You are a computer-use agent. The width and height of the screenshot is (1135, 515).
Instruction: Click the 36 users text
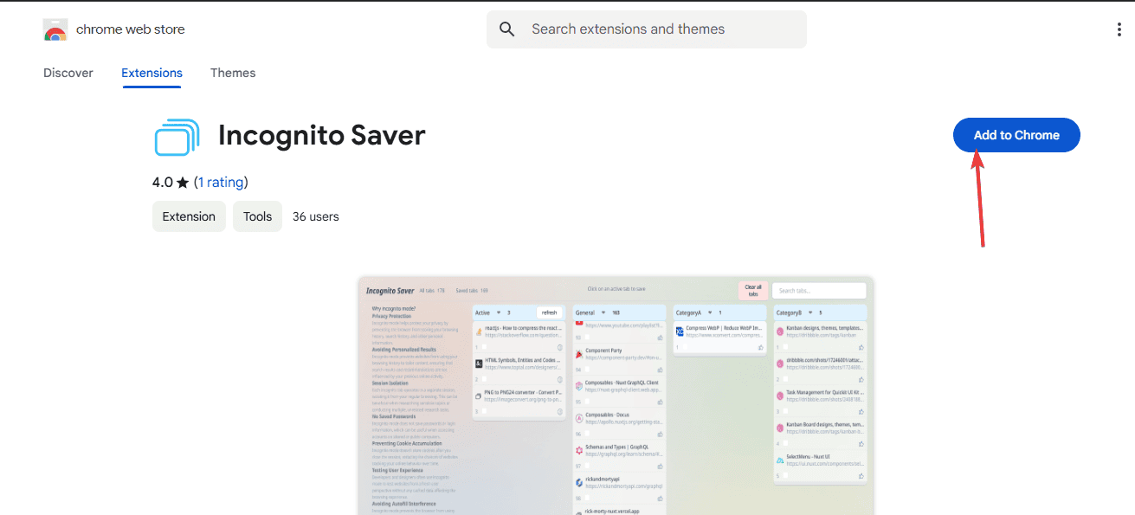pyautogui.click(x=316, y=216)
